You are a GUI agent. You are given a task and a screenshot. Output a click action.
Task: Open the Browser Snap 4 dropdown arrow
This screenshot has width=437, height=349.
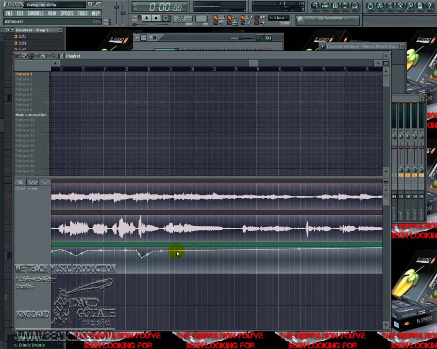[x=51, y=30]
